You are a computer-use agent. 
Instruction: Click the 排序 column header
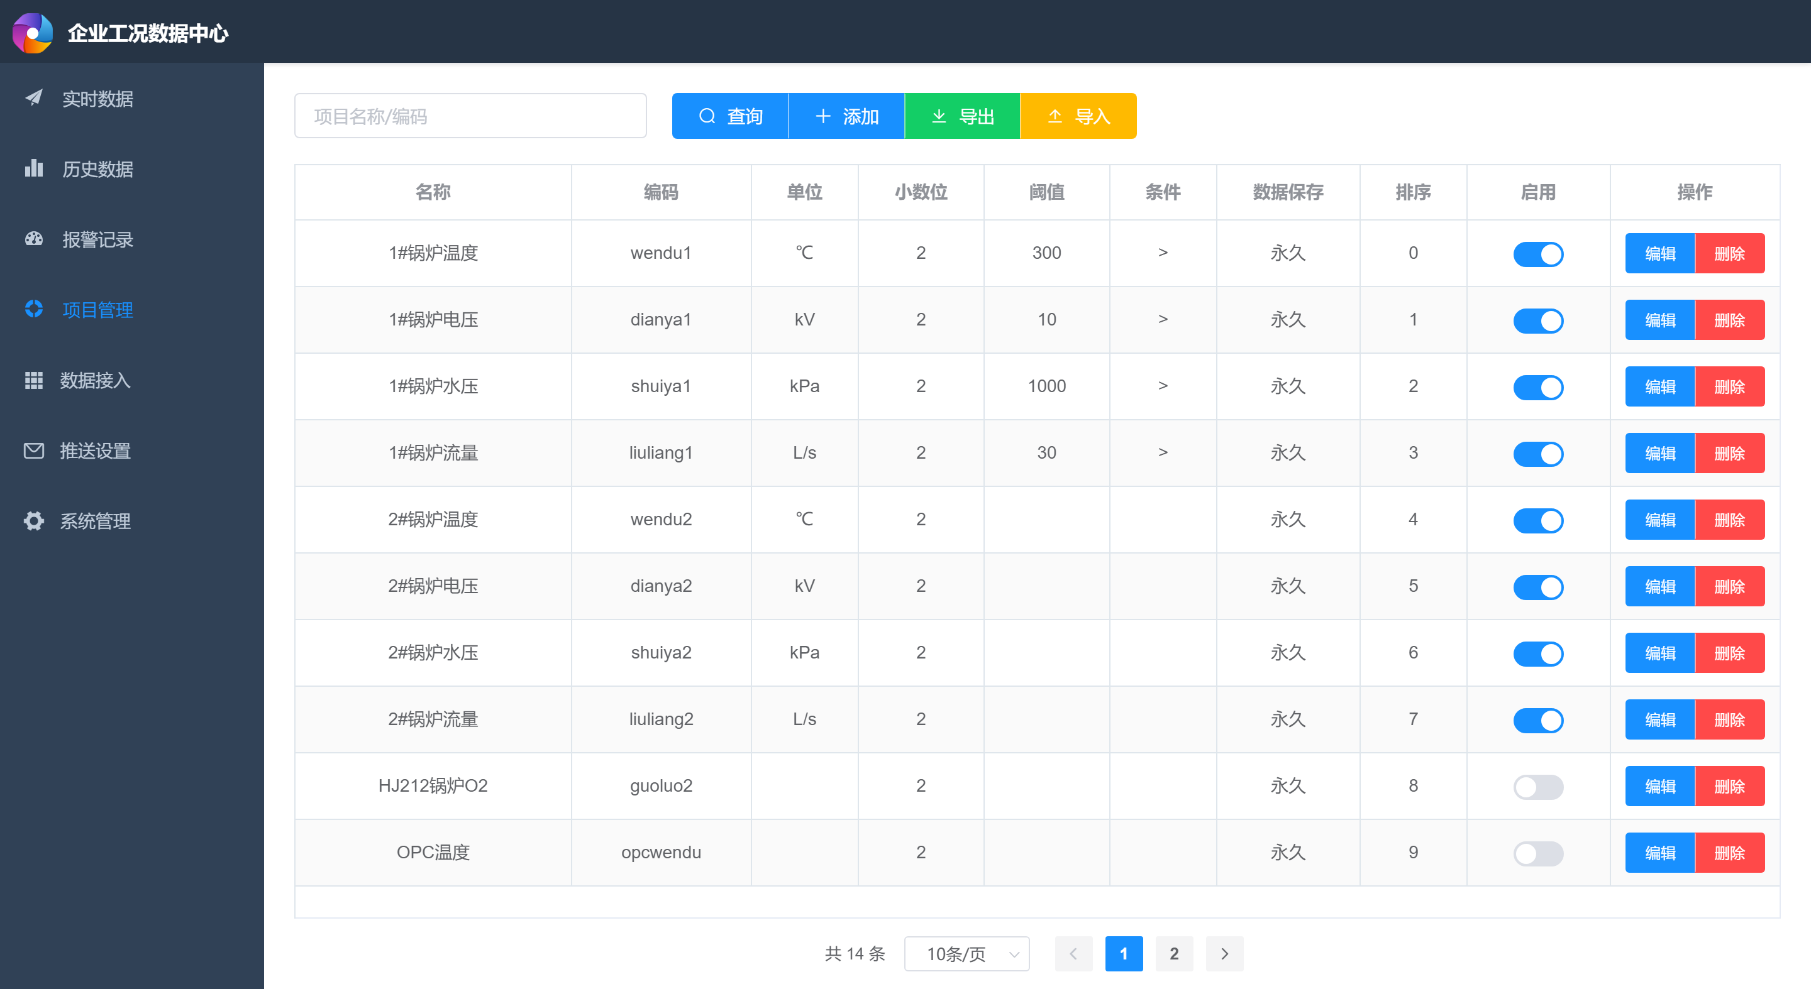(x=1413, y=192)
